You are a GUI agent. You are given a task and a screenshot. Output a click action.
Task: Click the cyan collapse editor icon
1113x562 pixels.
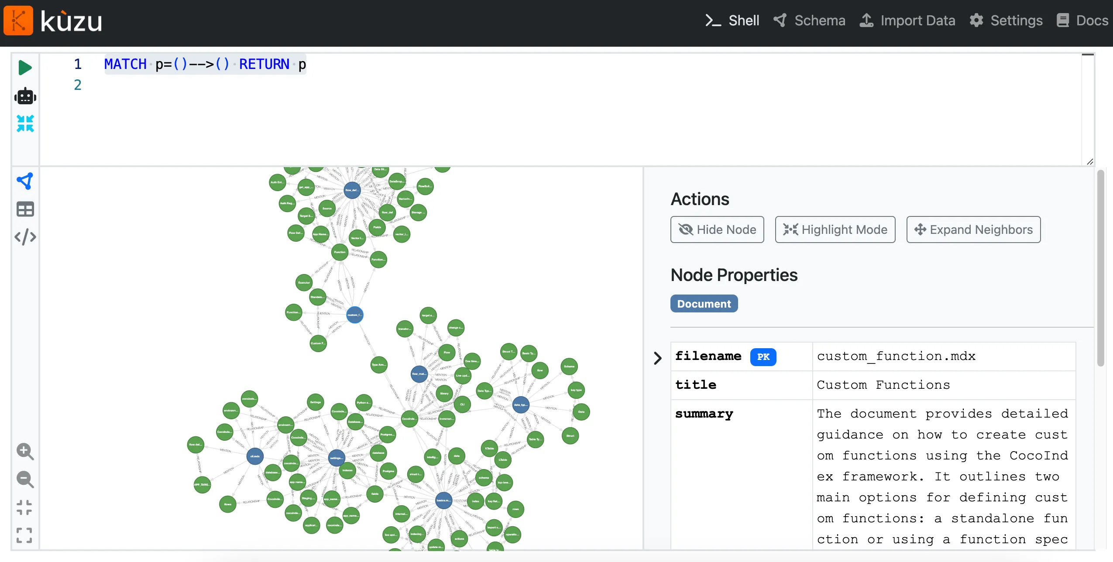[25, 123]
